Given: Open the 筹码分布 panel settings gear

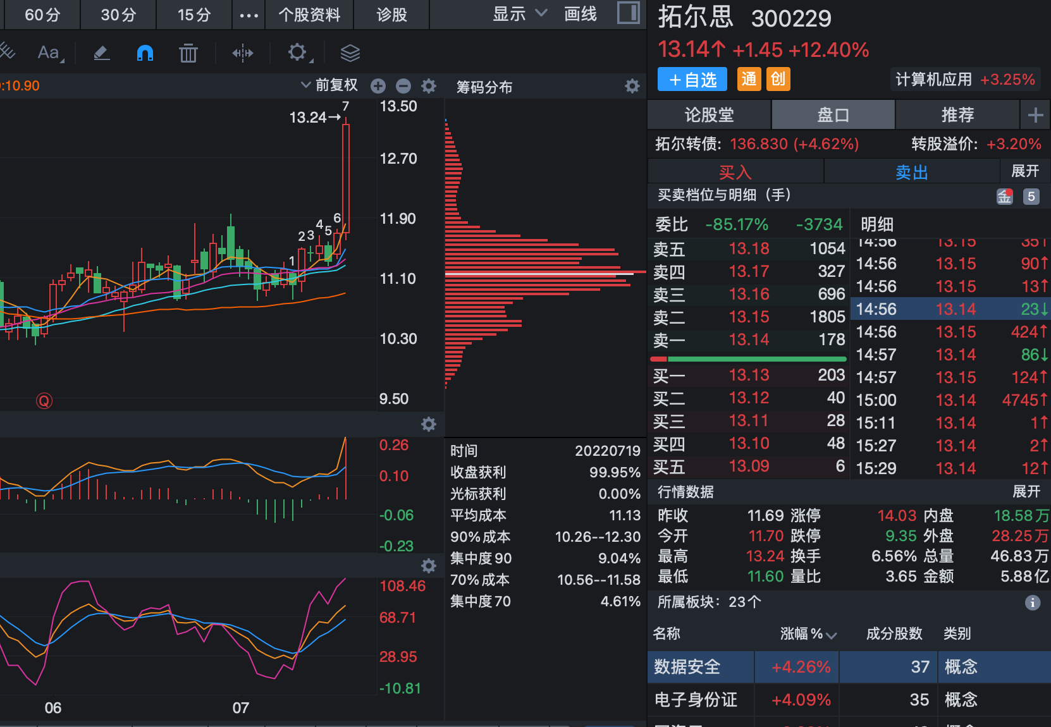Looking at the screenshot, I should coord(632,86).
